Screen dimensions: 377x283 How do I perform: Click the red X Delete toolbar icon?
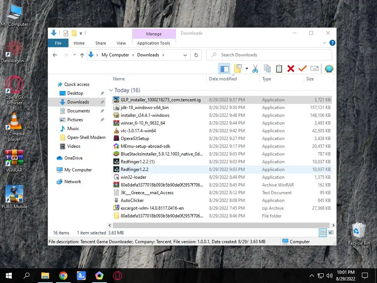pyautogui.click(x=291, y=69)
